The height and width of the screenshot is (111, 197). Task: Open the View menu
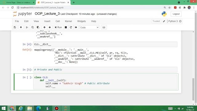36,21
